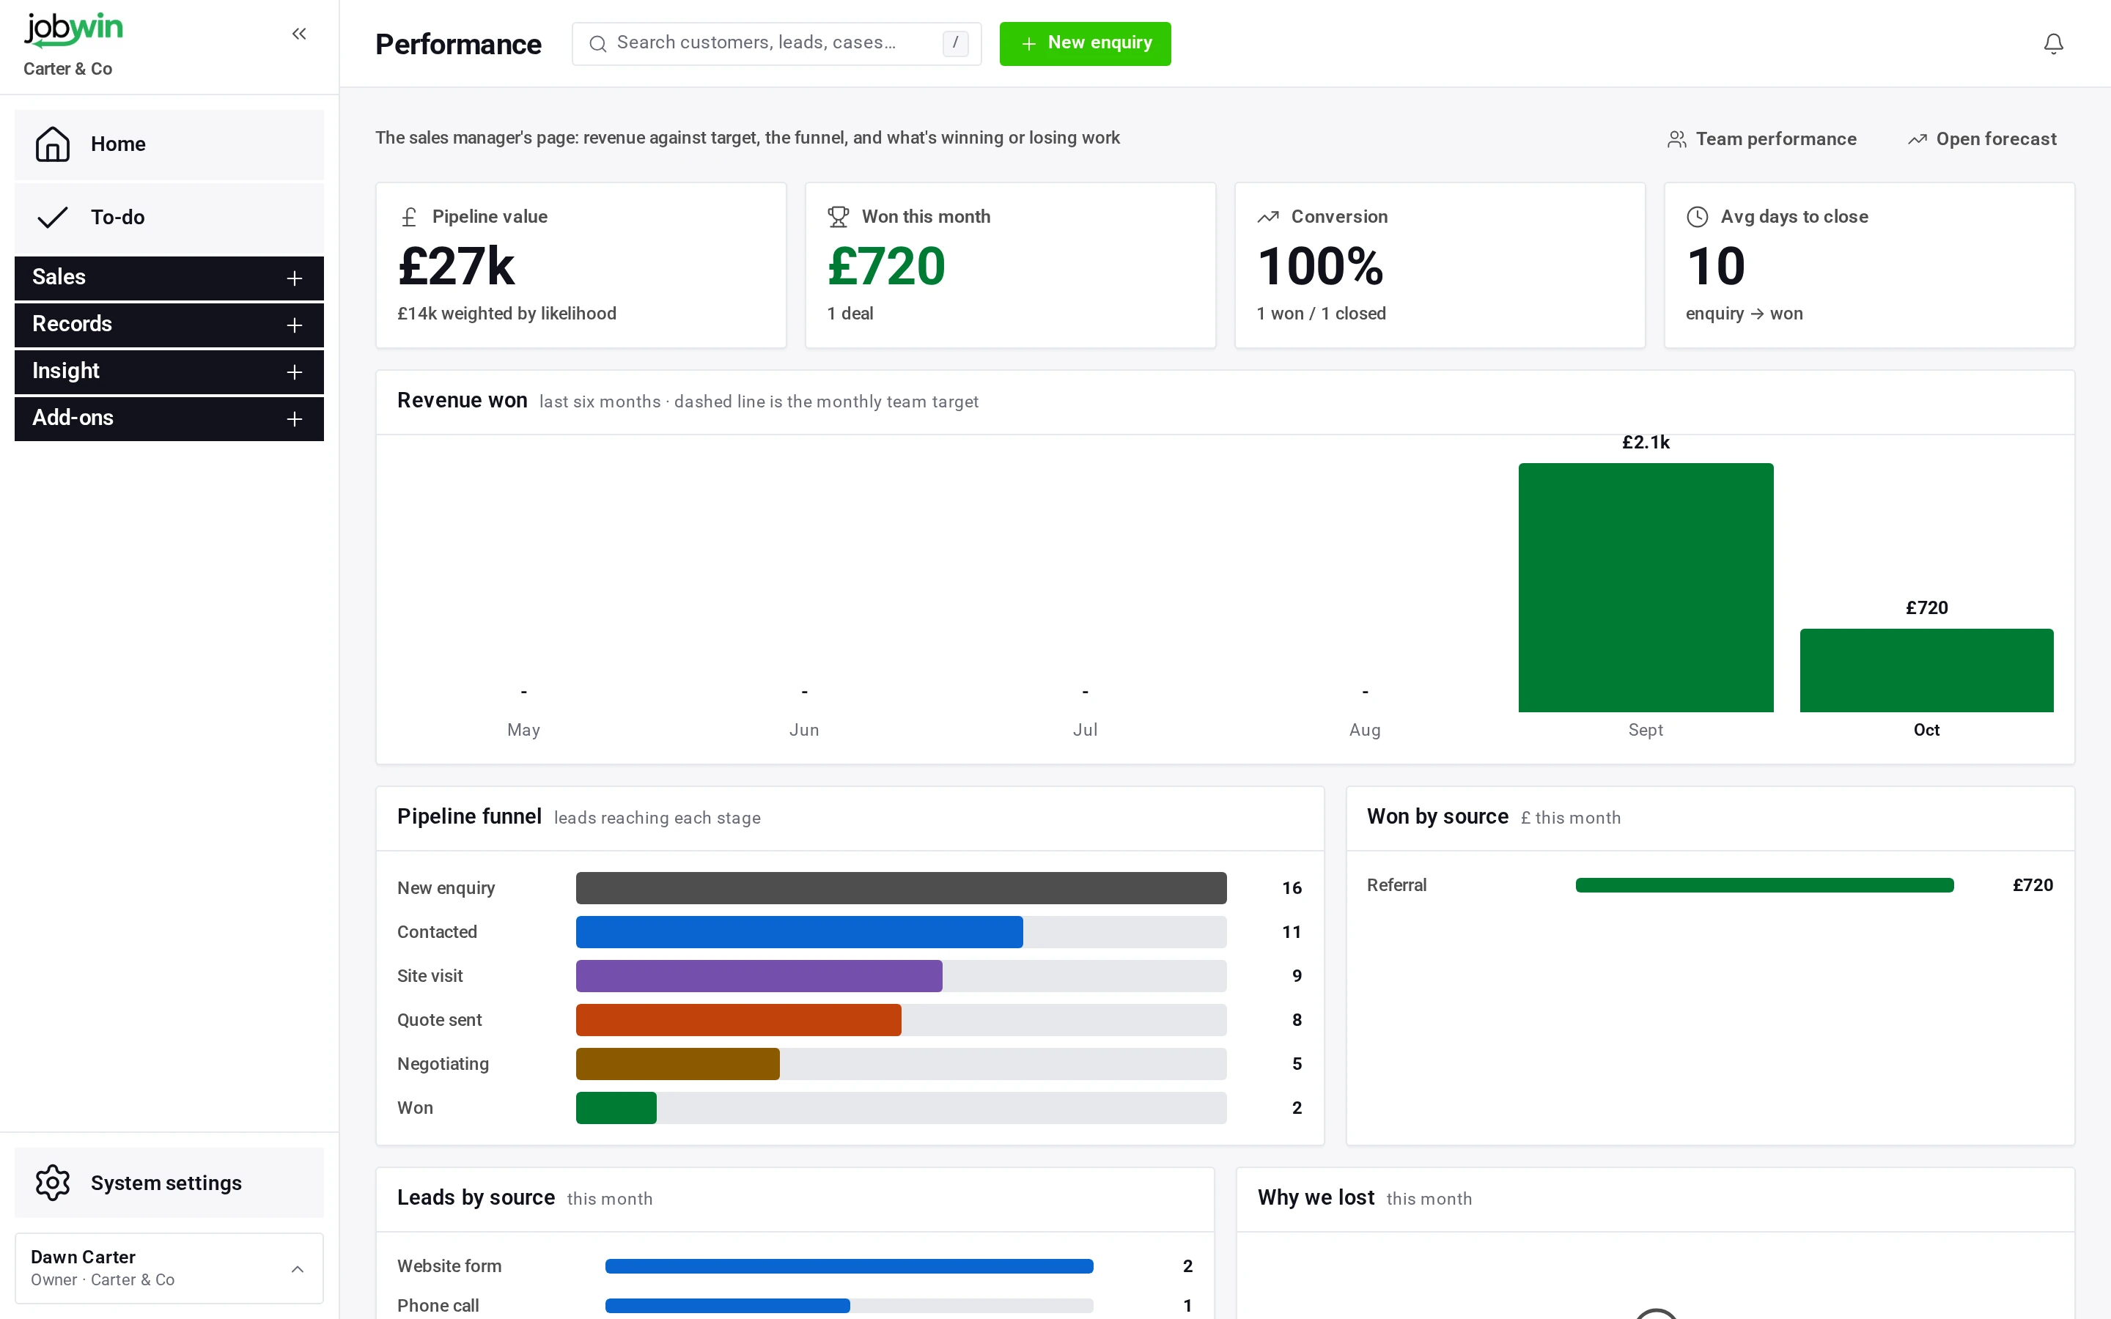Screen dimensions: 2111x1319
Task: Open the Dawn Carter account menu
Action: (x=169, y=1268)
